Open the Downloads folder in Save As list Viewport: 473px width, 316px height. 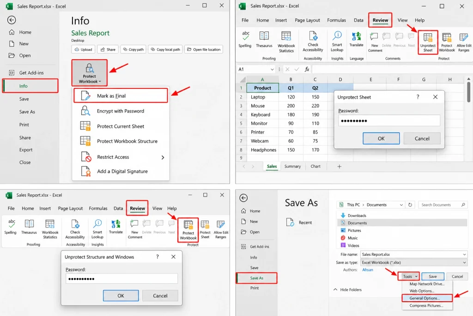pyautogui.click(x=357, y=216)
